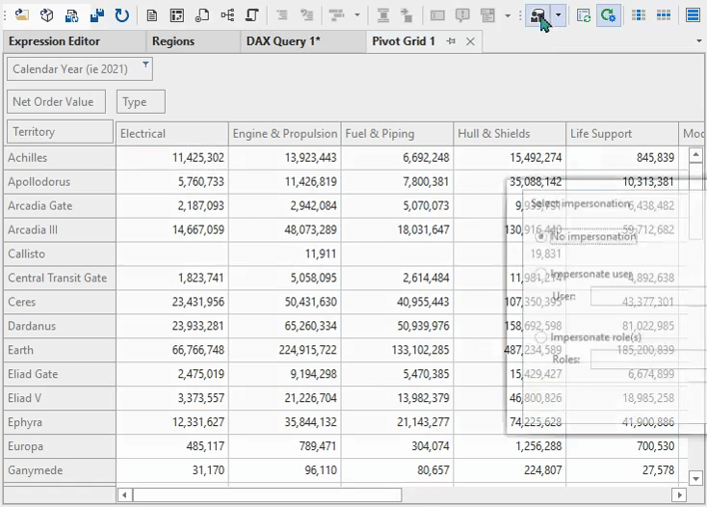Click the refresh pivot grid icon

(x=584, y=15)
